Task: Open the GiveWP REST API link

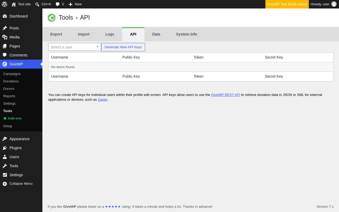Action: click(226, 95)
